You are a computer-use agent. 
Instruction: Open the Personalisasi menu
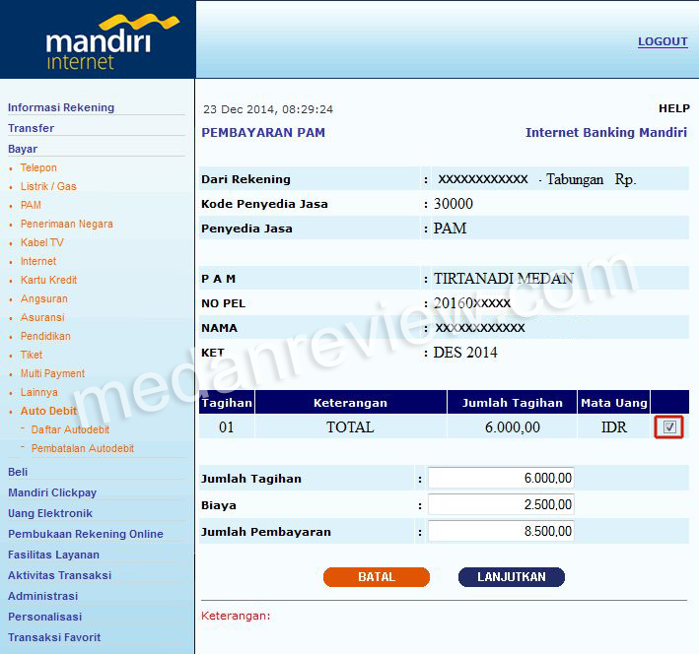coord(45,617)
